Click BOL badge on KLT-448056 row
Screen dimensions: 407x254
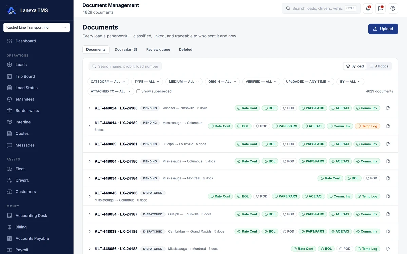click(x=326, y=249)
